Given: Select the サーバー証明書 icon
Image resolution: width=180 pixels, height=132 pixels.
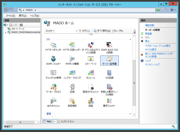Looking at the screenshot, I should click(x=109, y=61).
